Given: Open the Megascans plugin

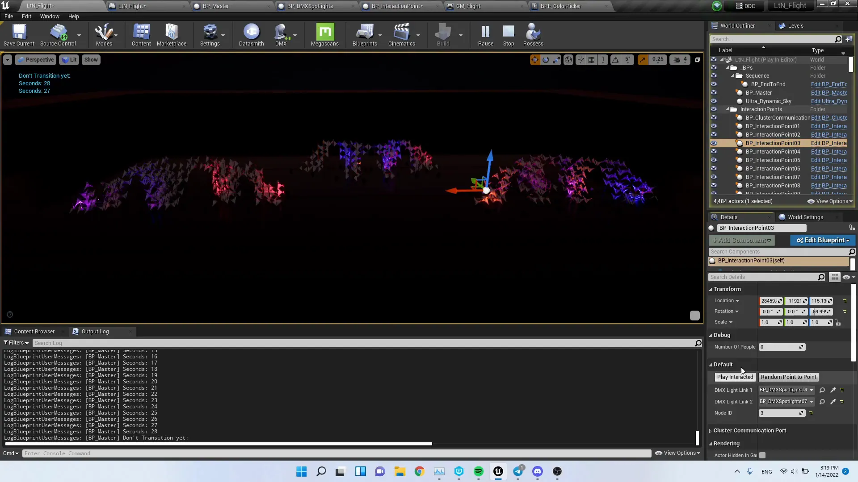Looking at the screenshot, I should point(325,35).
